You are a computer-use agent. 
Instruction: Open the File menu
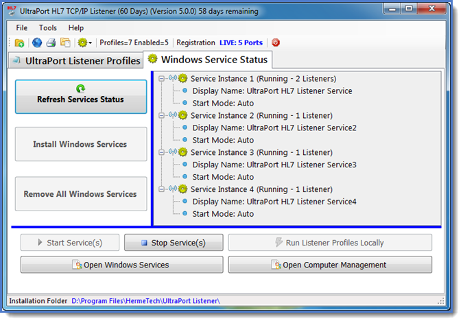(x=22, y=27)
